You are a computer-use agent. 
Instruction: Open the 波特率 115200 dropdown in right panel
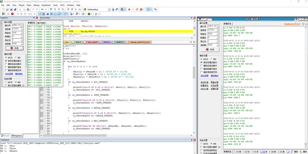(218, 30)
